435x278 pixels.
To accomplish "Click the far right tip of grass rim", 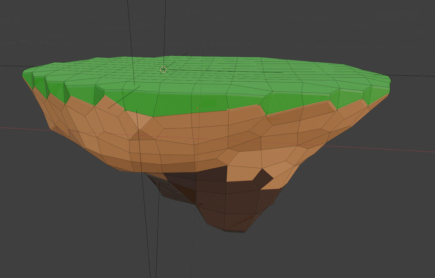I will point(388,78).
